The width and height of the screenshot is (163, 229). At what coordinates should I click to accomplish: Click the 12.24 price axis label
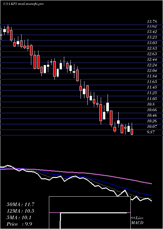152,65
